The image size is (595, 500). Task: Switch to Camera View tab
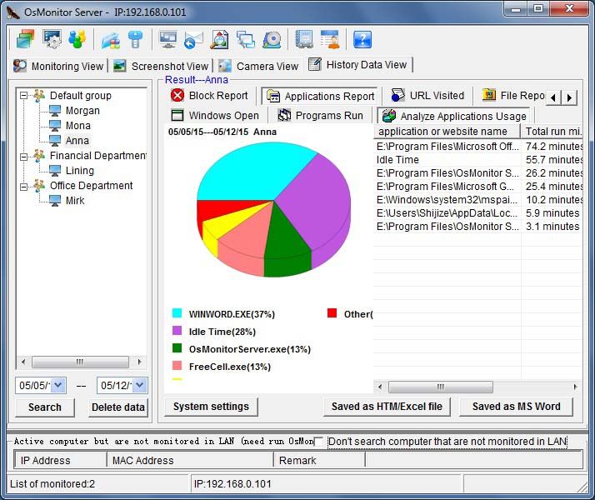[x=259, y=66]
